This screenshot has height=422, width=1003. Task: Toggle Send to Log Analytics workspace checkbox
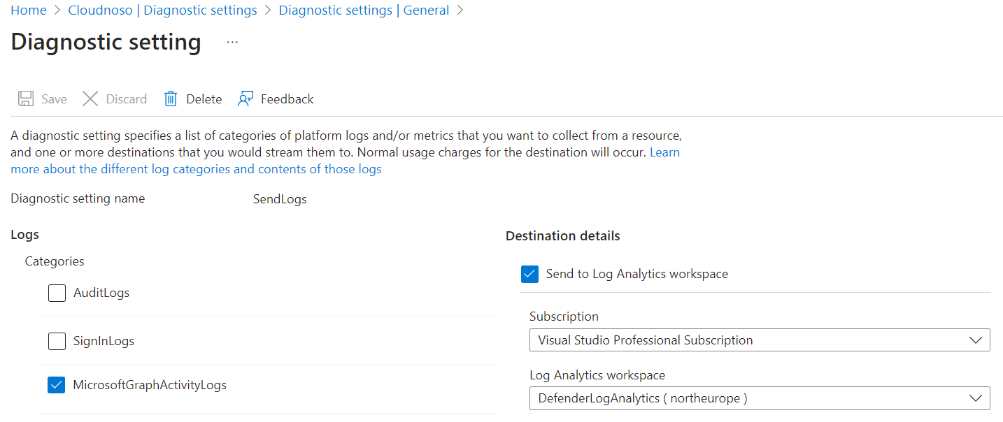pos(529,274)
